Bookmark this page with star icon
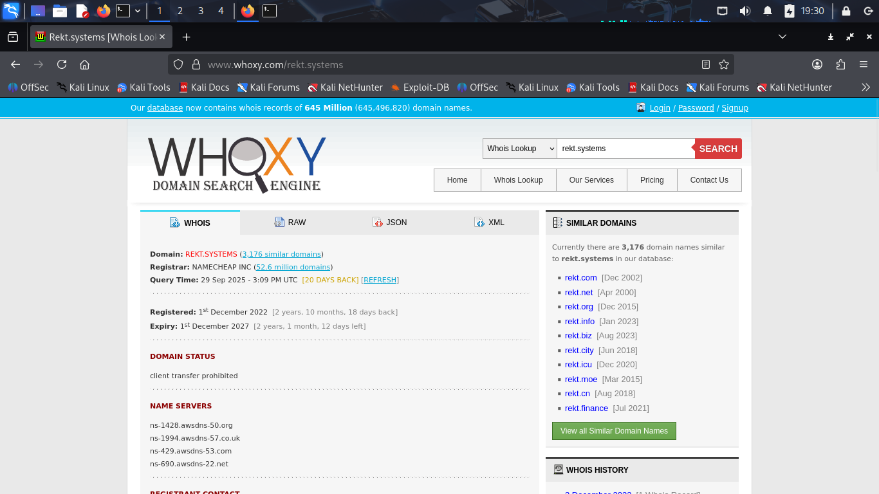 tap(724, 64)
